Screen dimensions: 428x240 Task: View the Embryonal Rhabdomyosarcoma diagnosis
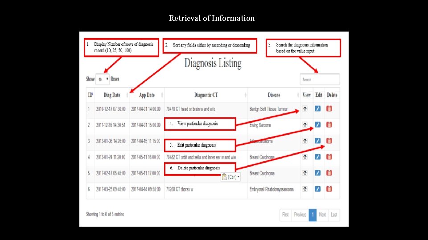click(x=305, y=189)
